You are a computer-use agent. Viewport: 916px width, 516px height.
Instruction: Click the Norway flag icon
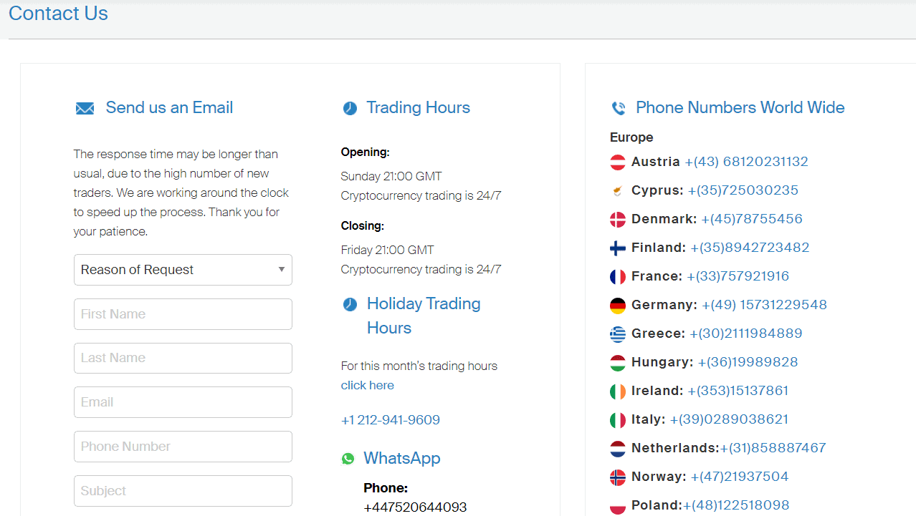point(617,477)
